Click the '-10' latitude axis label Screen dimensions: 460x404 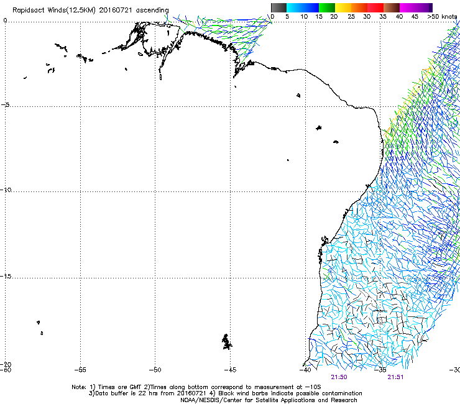pyautogui.click(x=6, y=190)
